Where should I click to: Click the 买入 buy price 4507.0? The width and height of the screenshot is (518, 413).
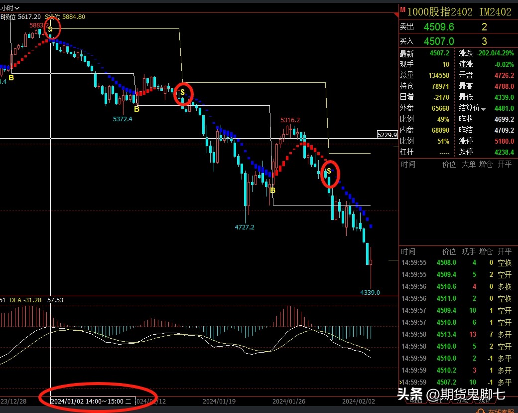(x=438, y=41)
